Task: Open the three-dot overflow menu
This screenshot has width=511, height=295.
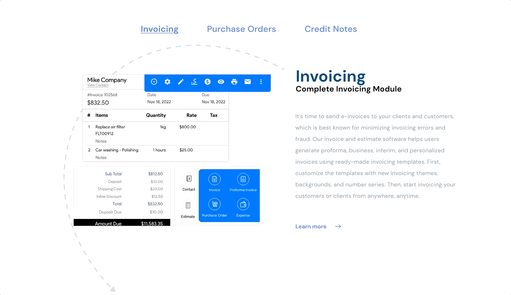Action: pos(261,82)
